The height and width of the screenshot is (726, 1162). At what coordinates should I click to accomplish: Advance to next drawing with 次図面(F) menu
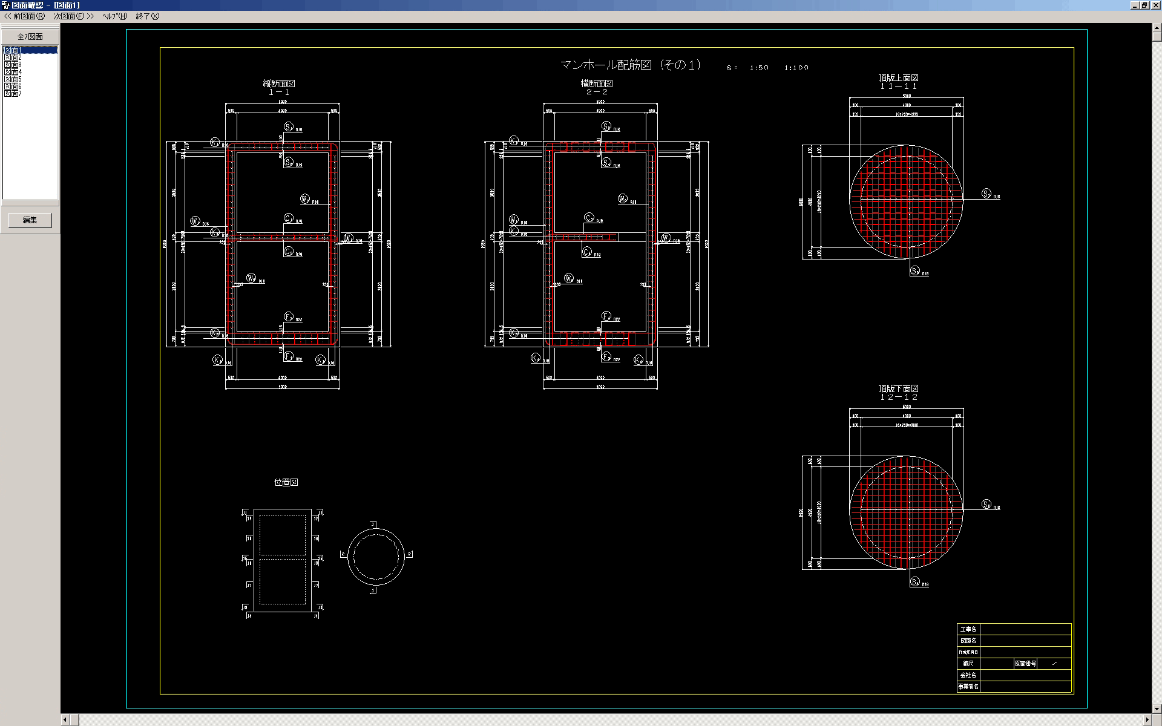point(73,16)
